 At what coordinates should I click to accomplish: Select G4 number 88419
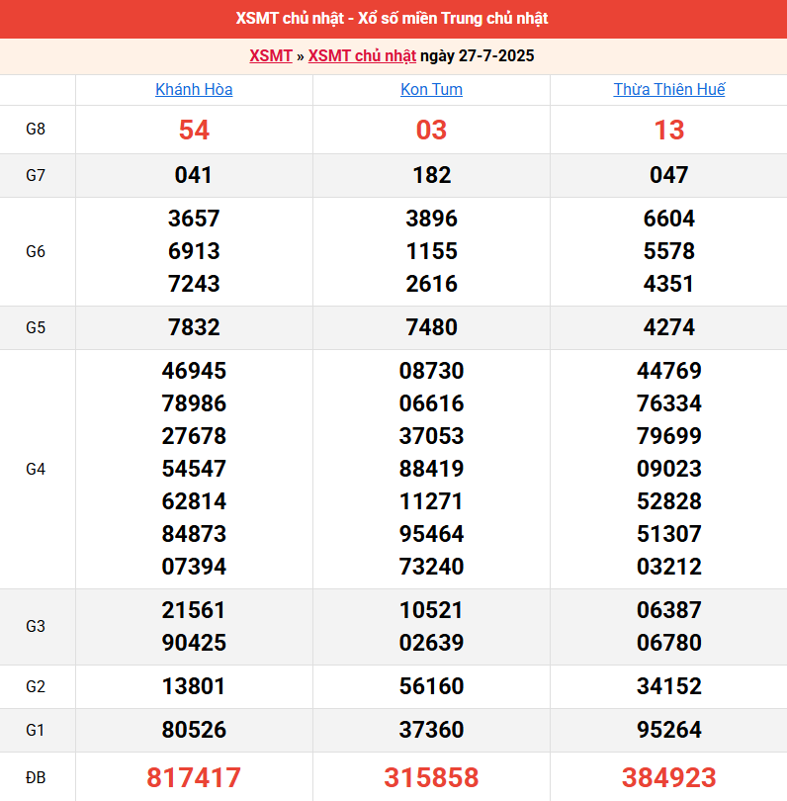coord(431,469)
